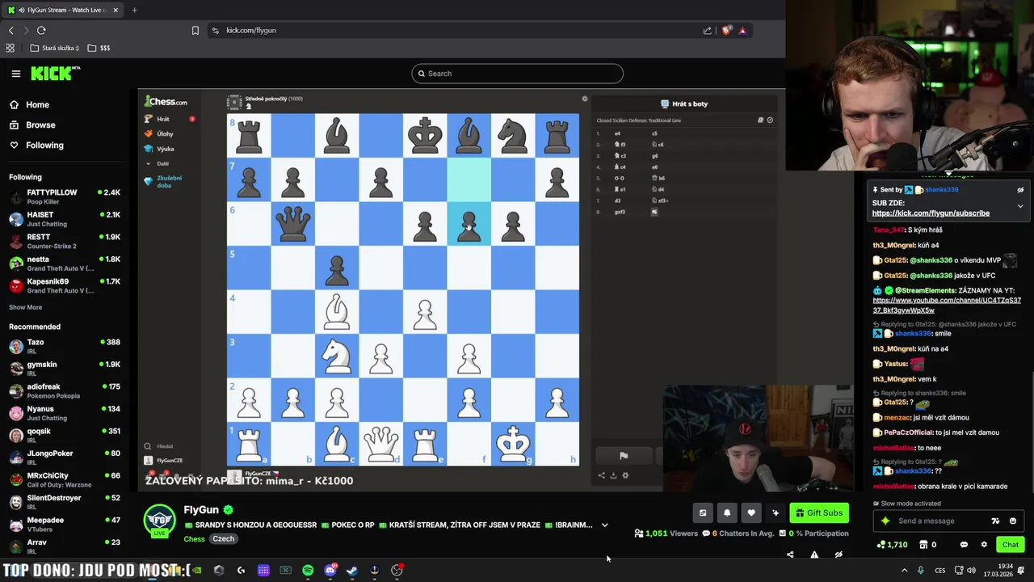Toggle follow heart button for FlyGun
This screenshot has width=1034, height=582.
pos(751,512)
